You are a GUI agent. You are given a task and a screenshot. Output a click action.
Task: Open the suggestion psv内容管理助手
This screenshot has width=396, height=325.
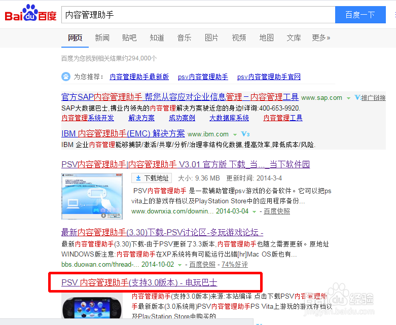[203, 77]
